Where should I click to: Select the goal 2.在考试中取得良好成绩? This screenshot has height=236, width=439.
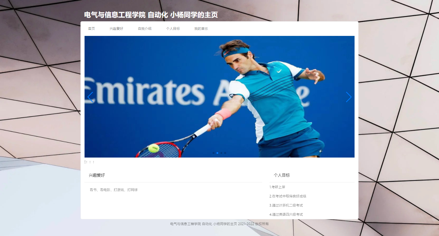(x=288, y=196)
